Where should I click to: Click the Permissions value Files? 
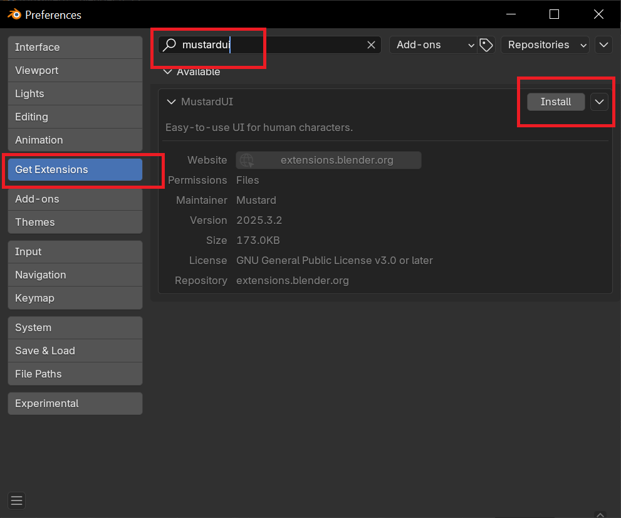point(248,180)
